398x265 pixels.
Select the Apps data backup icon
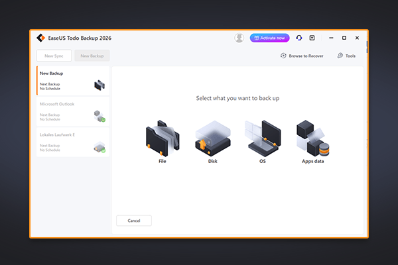pyautogui.click(x=312, y=138)
